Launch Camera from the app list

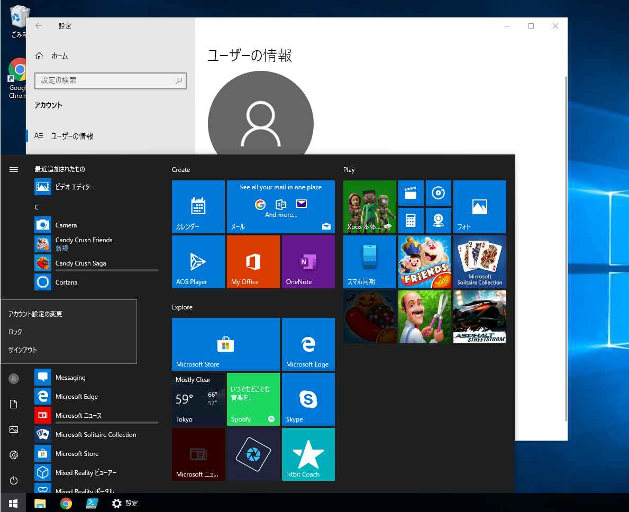96,225
